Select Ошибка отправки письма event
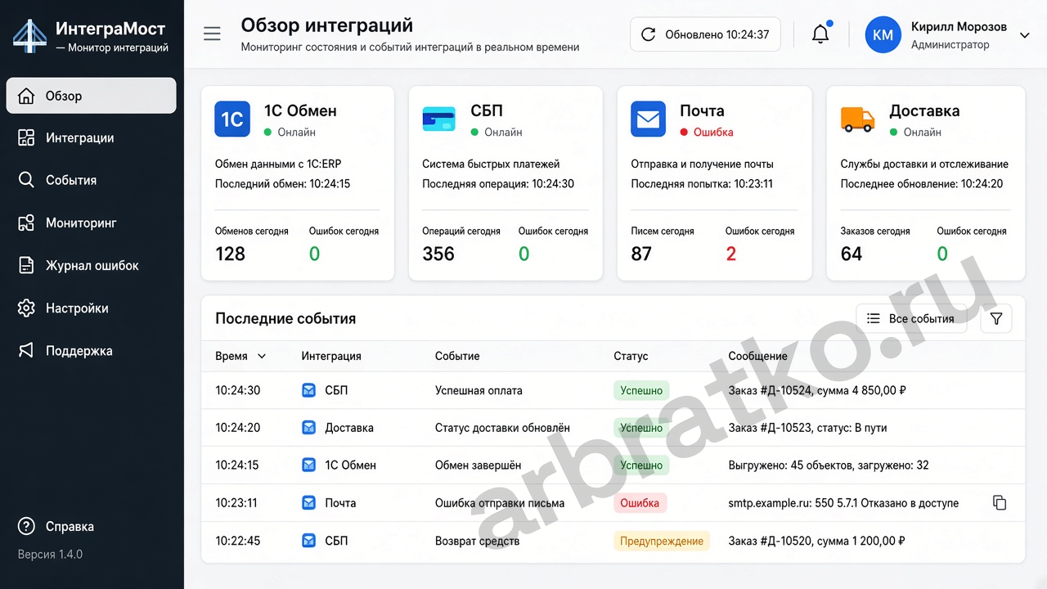The width and height of the screenshot is (1047, 589). (500, 503)
